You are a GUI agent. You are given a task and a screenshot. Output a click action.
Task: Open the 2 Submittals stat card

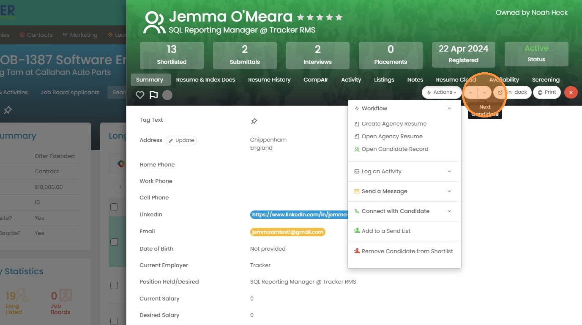(x=245, y=55)
